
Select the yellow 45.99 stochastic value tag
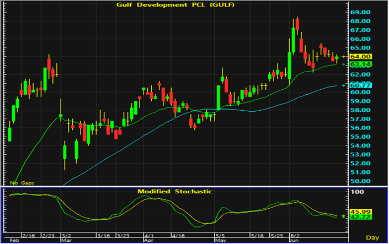[x=360, y=212]
